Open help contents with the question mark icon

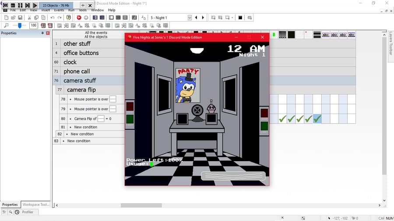[69, 17]
